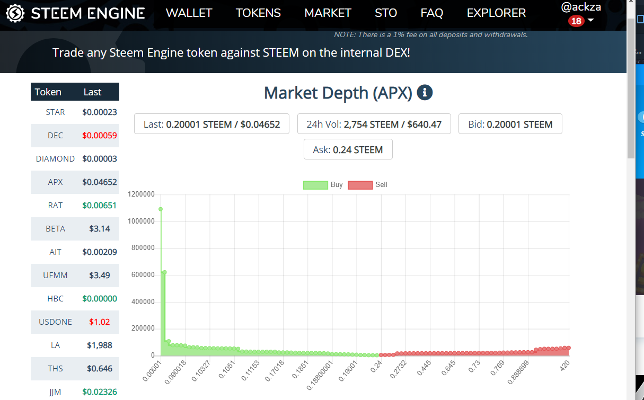The image size is (644, 400).
Task: Select the USDONE token row
Action: click(75, 322)
